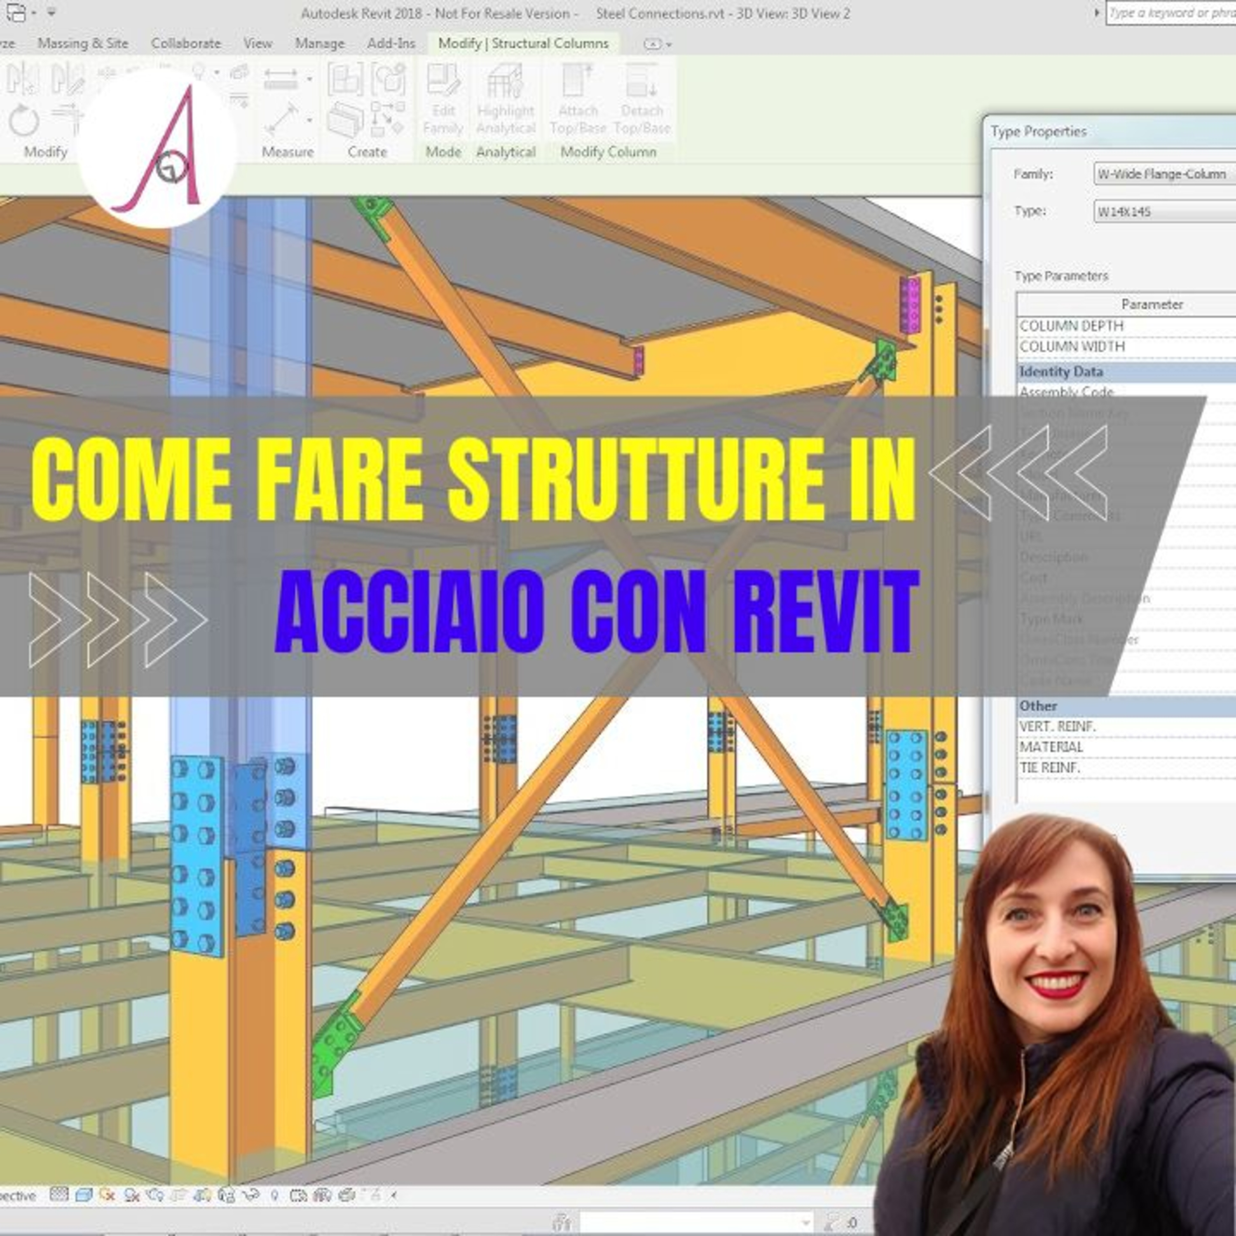Click the Edit Family button
1236x1236 pixels.
click(443, 99)
